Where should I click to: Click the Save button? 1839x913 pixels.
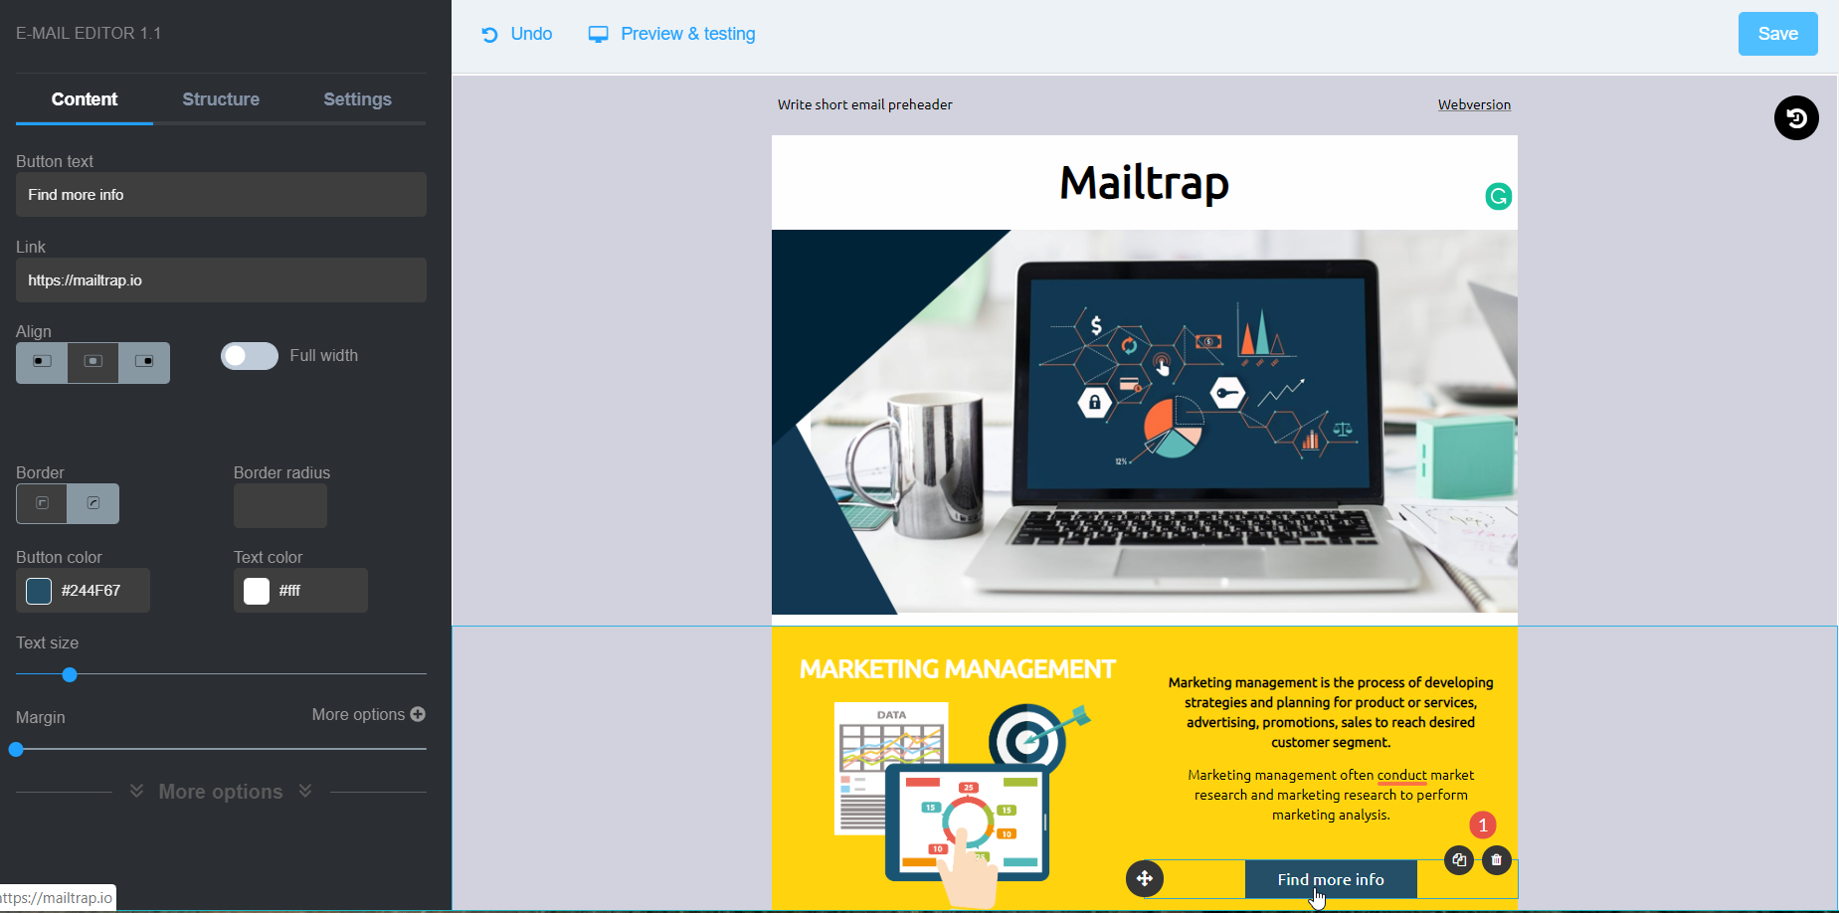[x=1777, y=34]
